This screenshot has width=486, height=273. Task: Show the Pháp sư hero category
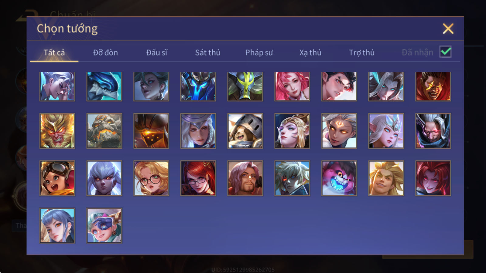coord(259,52)
